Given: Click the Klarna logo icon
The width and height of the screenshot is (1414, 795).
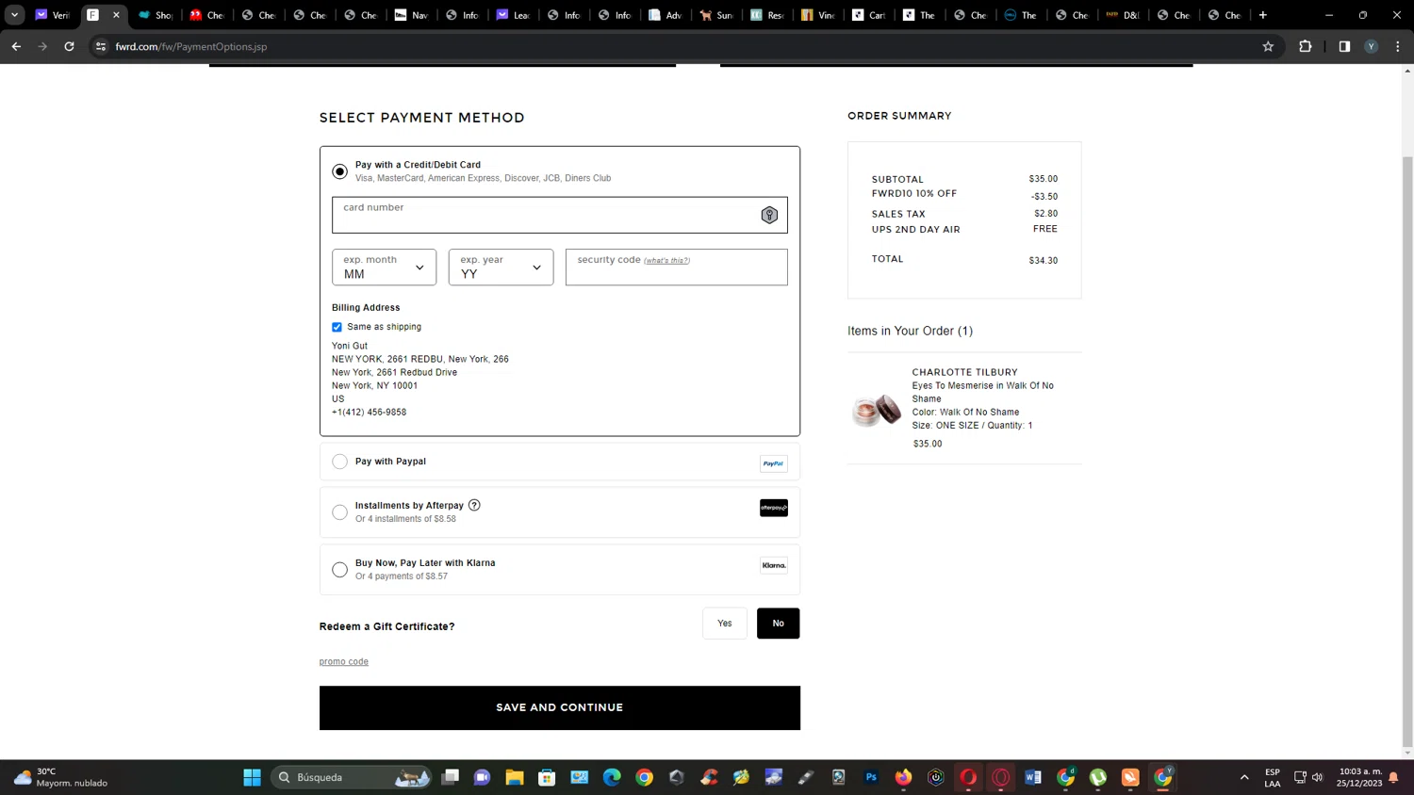Looking at the screenshot, I should (774, 565).
